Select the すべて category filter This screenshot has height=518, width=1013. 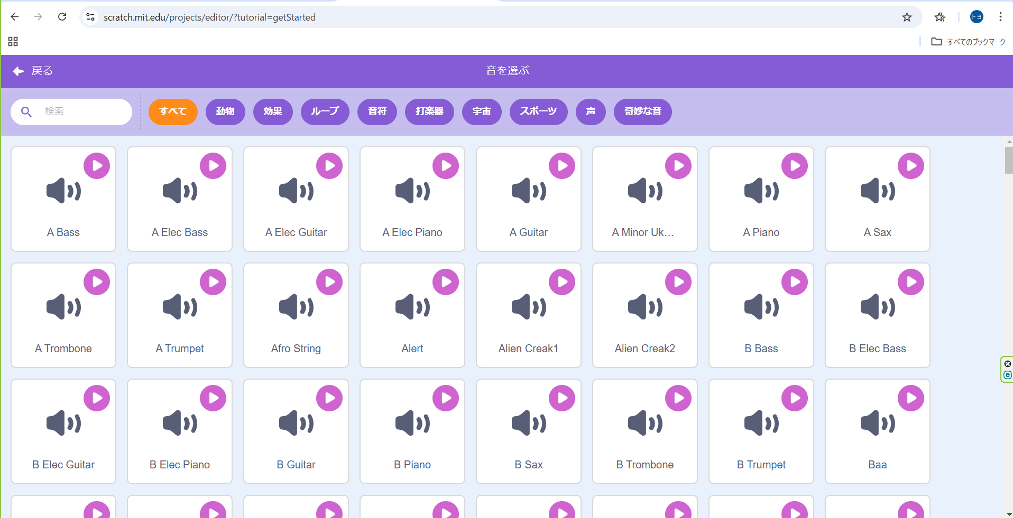click(x=173, y=111)
